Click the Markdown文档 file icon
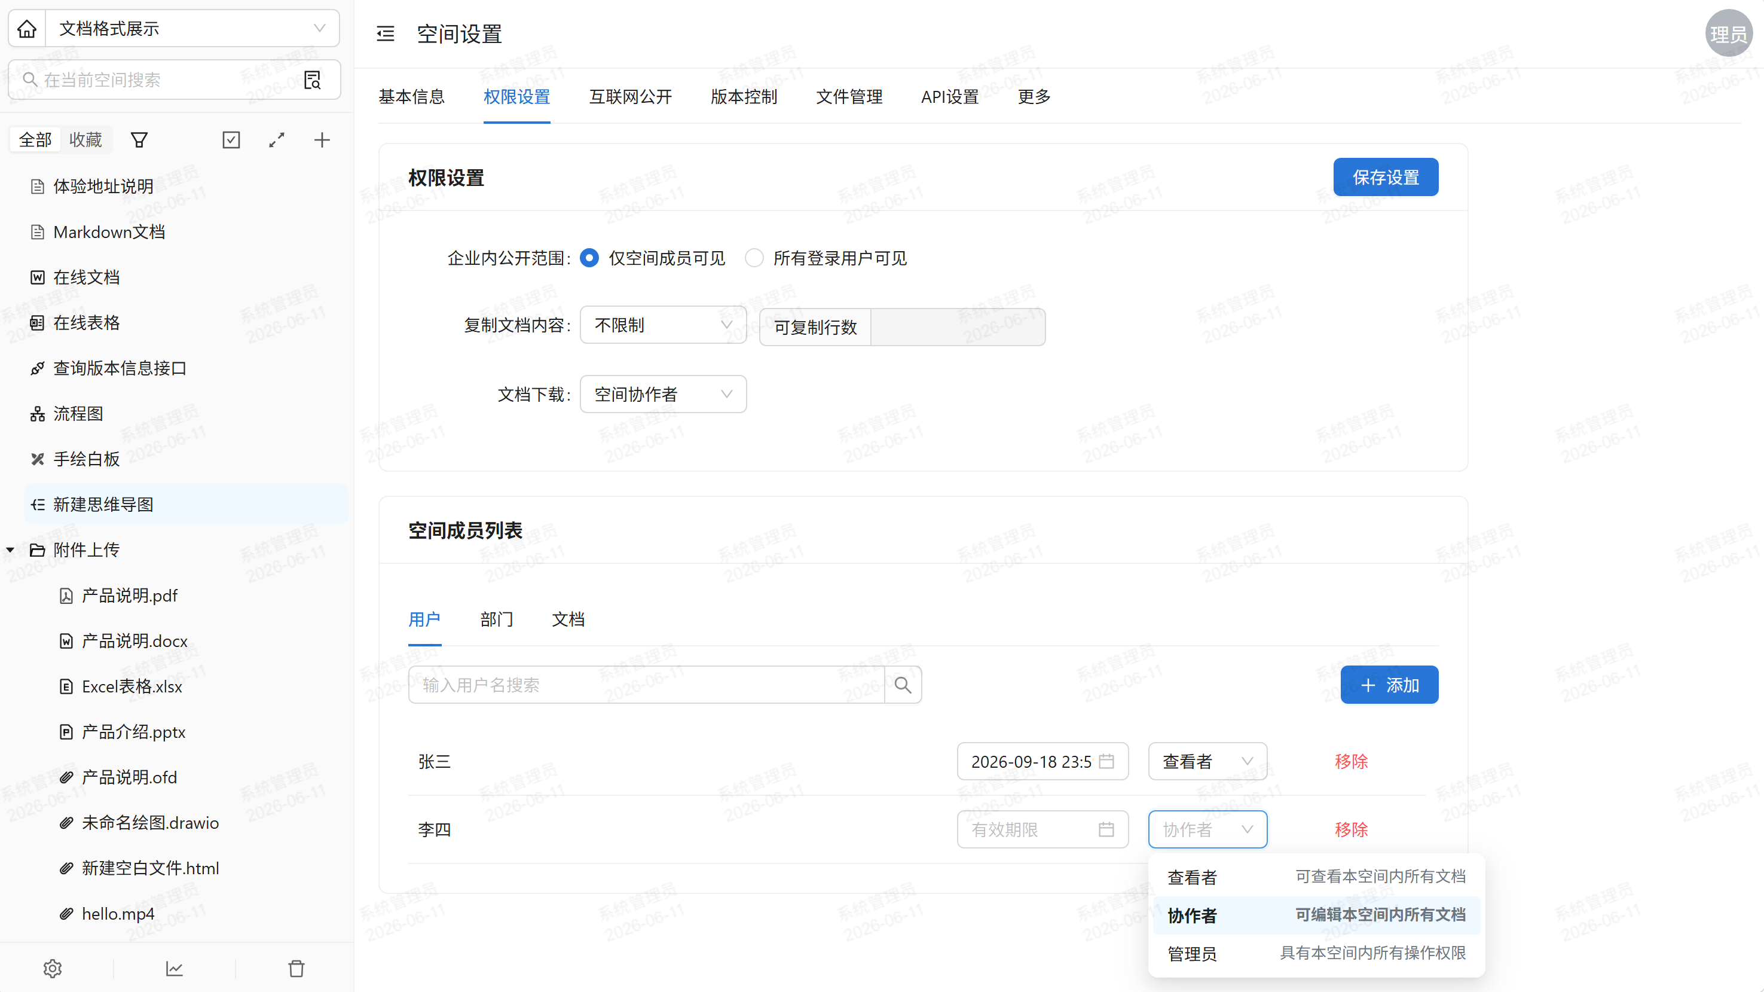This screenshot has width=1764, height=992. [38, 232]
